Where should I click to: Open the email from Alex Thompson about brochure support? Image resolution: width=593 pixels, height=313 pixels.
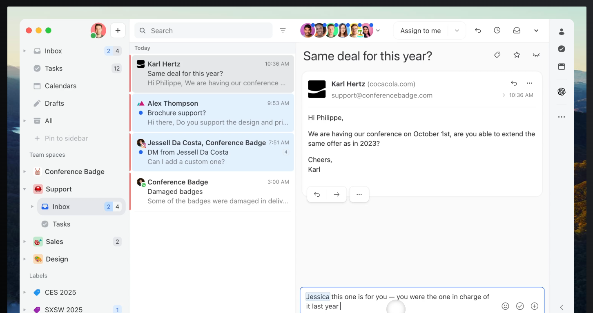pyautogui.click(x=212, y=113)
